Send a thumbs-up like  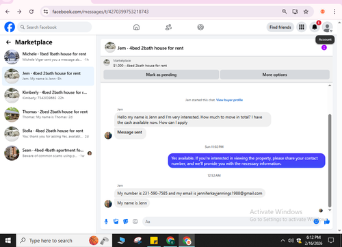point(327,221)
